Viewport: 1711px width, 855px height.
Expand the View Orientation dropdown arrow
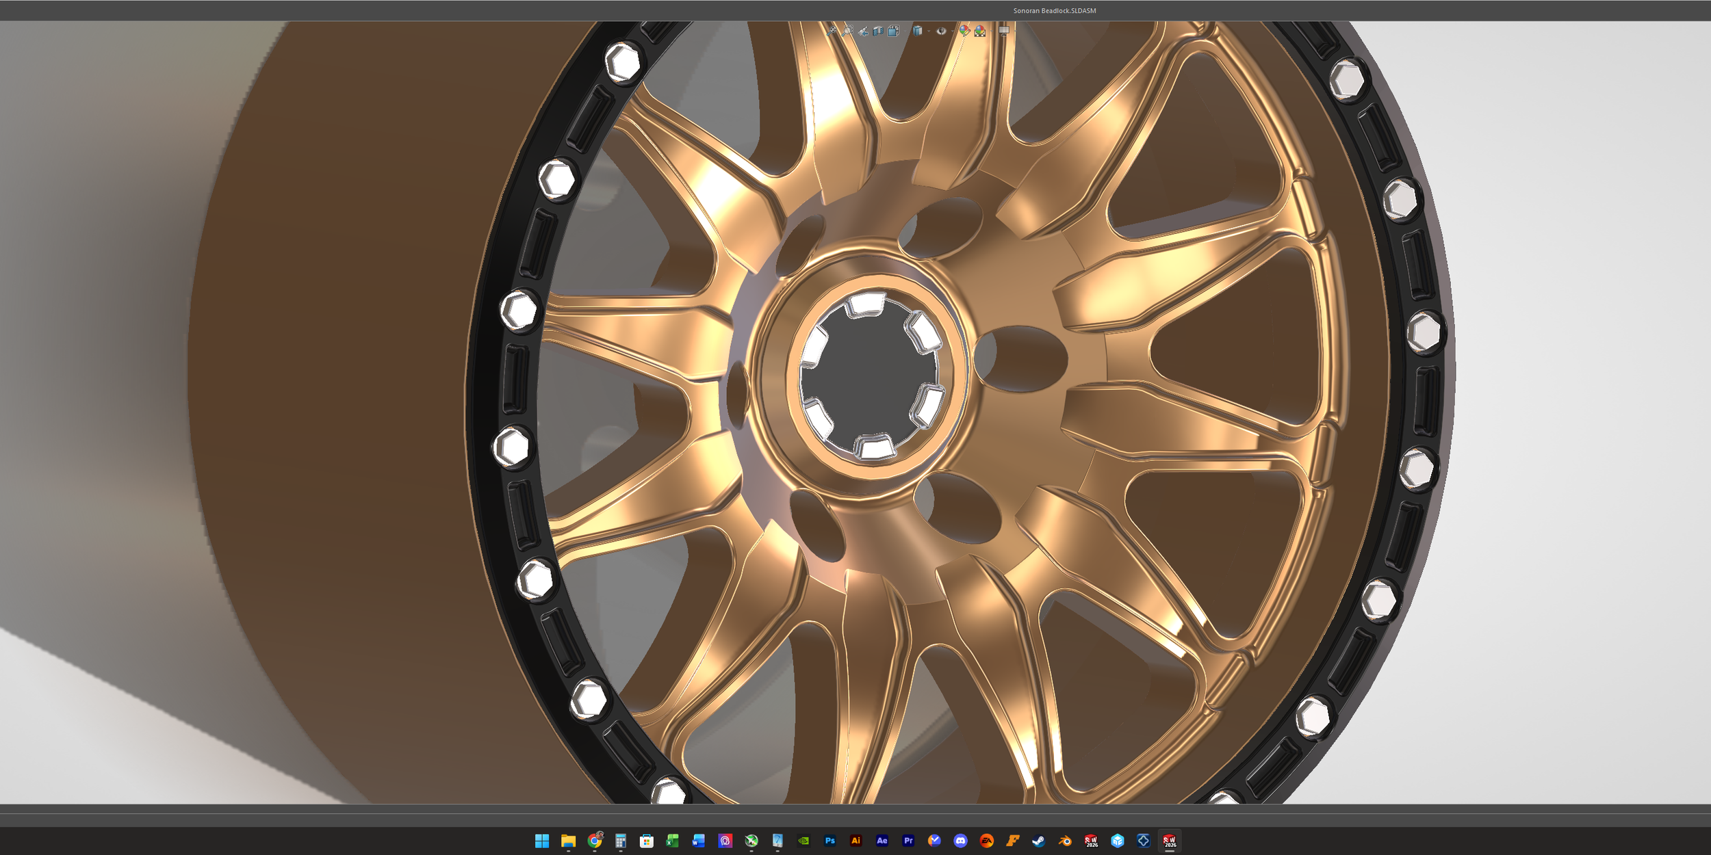click(903, 31)
